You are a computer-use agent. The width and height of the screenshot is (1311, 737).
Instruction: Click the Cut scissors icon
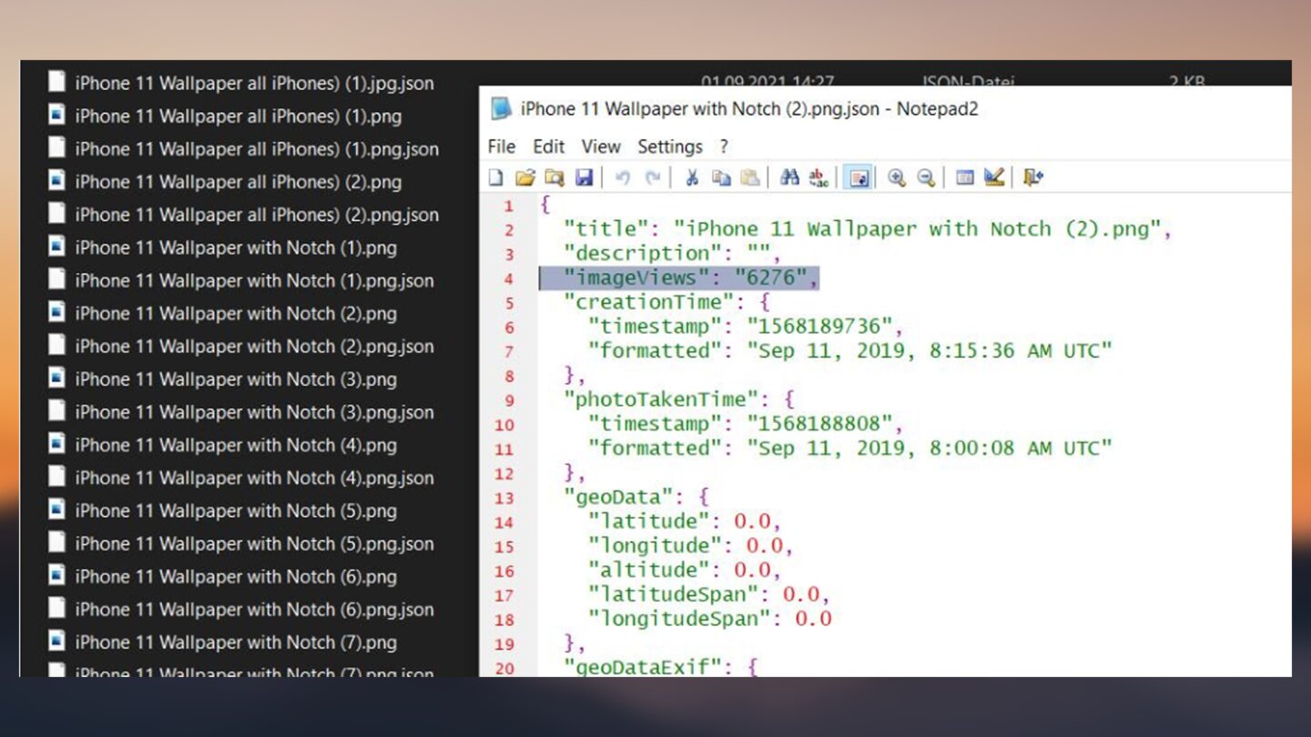coord(692,177)
